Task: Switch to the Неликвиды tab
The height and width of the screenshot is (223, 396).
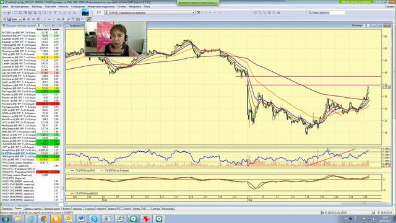Action: [x=168, y=209]
